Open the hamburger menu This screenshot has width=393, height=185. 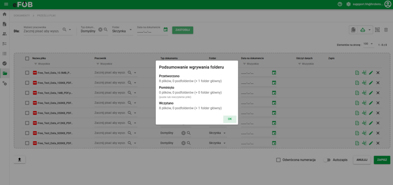(x=6, y=4)
